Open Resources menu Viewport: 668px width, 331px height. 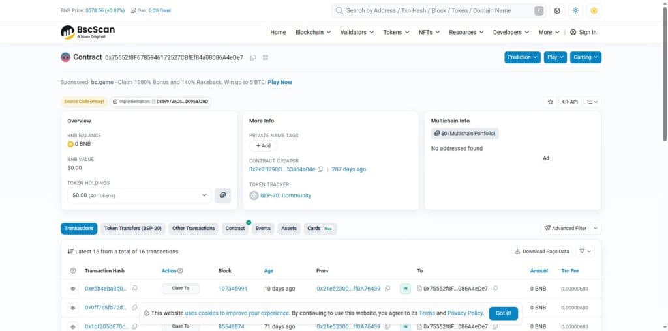466,33
